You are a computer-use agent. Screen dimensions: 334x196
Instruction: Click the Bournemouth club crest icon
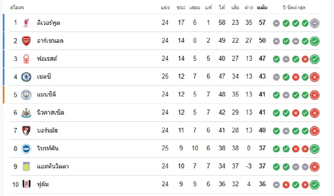point(26,130)
